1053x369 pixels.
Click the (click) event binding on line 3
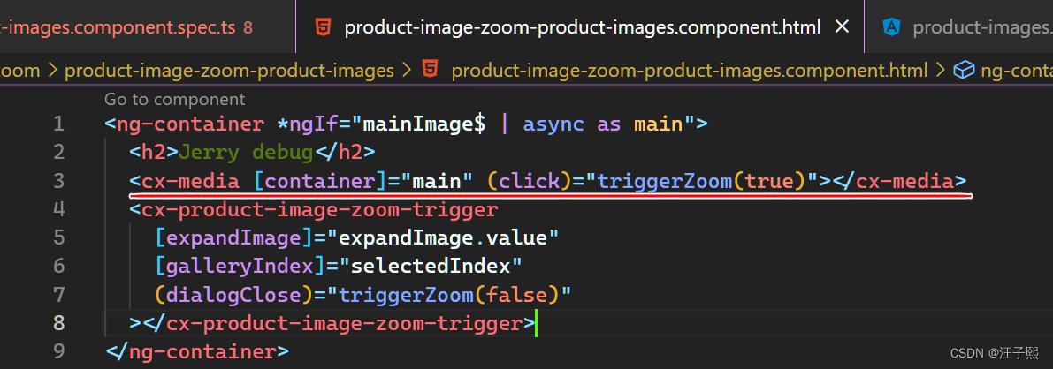click(529, 181)
